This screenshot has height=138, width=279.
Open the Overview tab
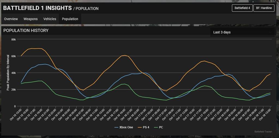pyautogui.click(x=11, y=19)
